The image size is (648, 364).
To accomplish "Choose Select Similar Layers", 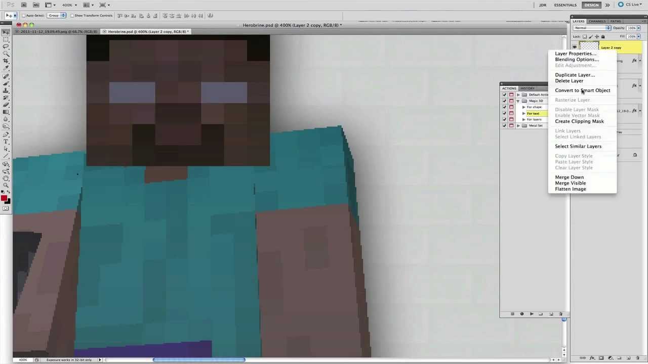I will (578, 147).
